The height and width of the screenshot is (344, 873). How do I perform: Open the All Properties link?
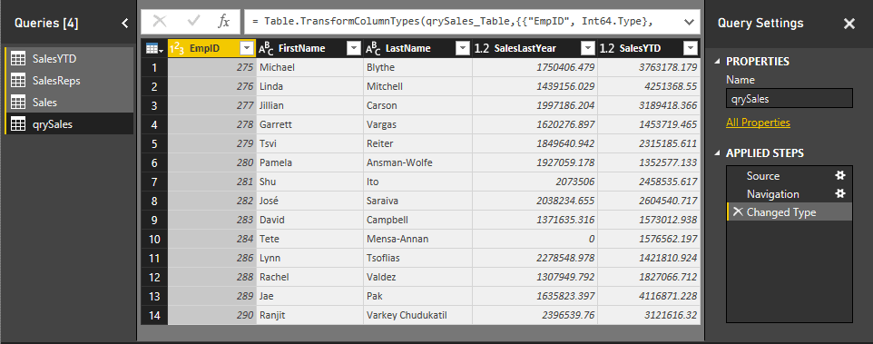758,123
